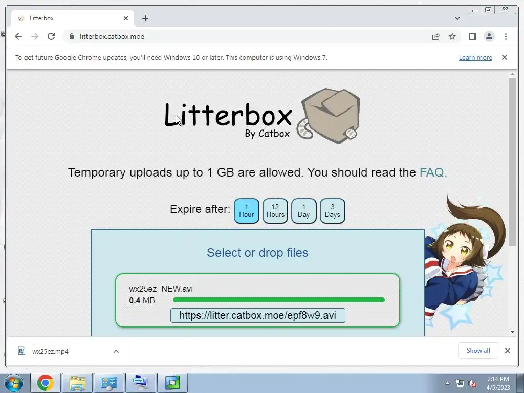View site information via the lock icon
Viewport: 524px width, 393px height.
(71, 36)
